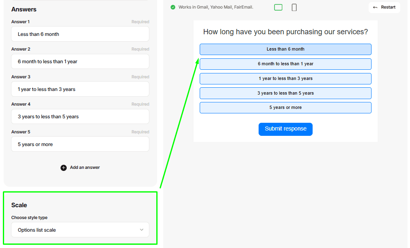
Task: Edit the Answer 1 text field
Action: [80, 34]
